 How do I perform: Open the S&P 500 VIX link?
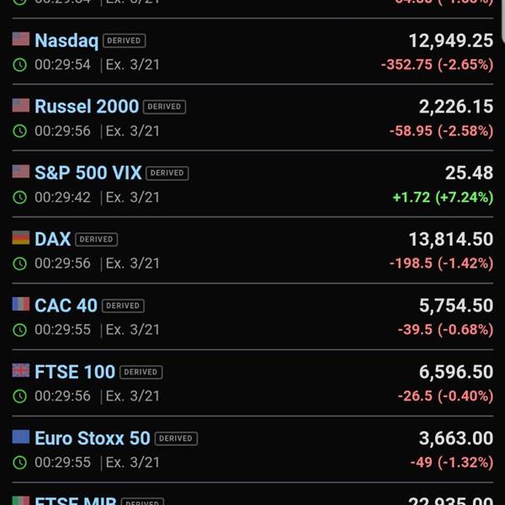88,173
